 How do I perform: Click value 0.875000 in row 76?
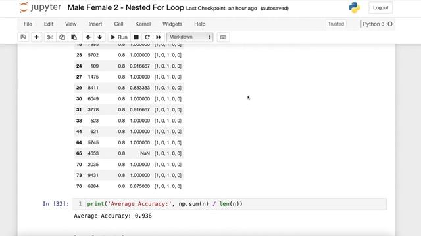pyautogui.click(x=139, y=186)
